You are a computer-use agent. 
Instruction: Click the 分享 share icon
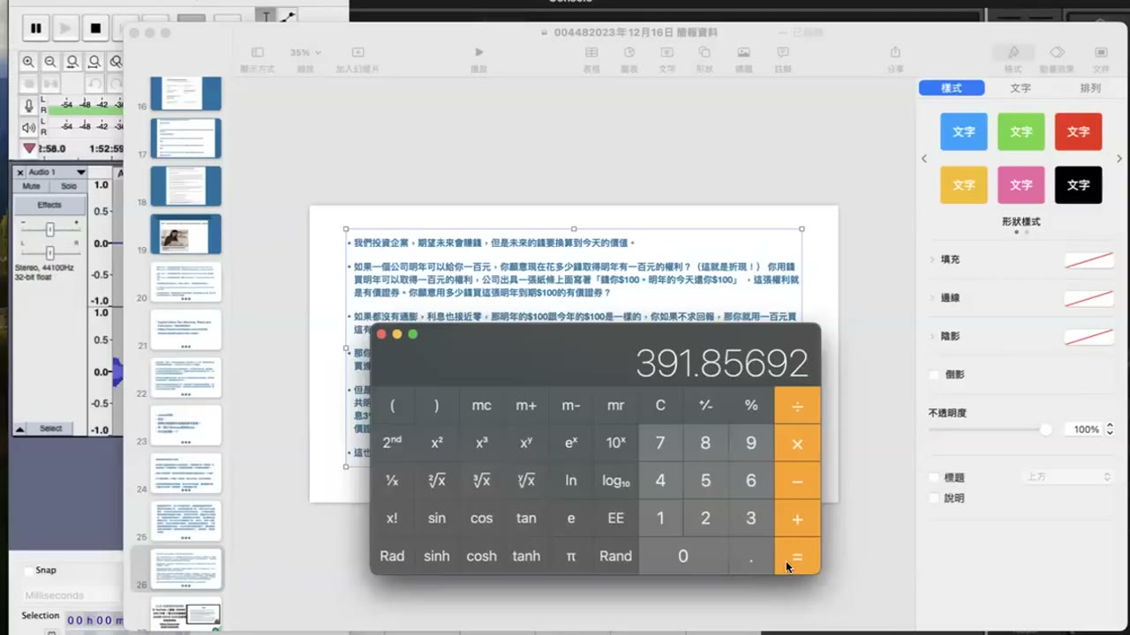coord(895,53)
